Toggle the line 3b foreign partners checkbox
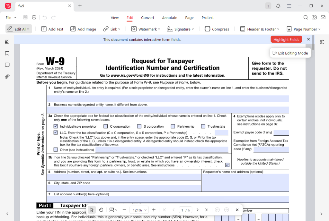This screenshot has height=221, width=329. [227, 165]
